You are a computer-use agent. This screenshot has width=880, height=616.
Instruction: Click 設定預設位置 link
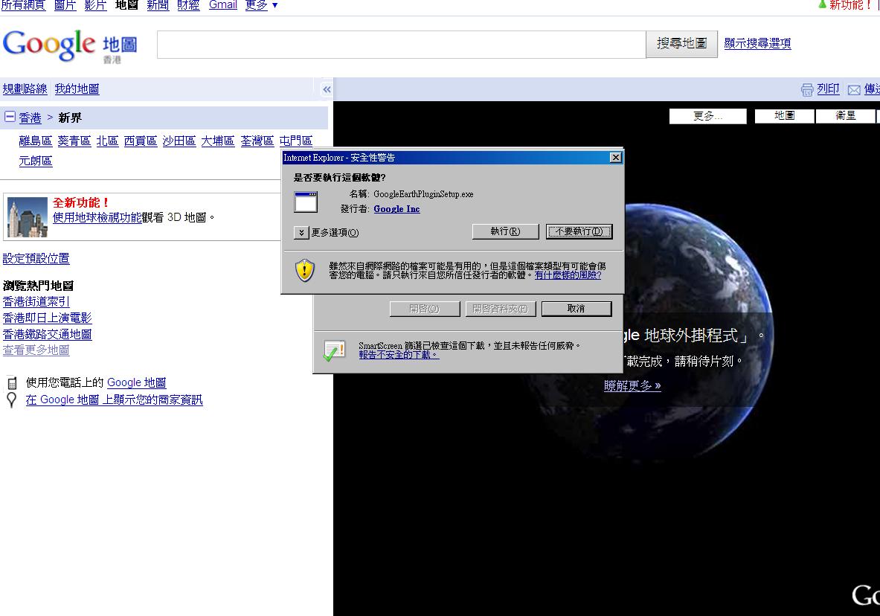tap(36, 258)
